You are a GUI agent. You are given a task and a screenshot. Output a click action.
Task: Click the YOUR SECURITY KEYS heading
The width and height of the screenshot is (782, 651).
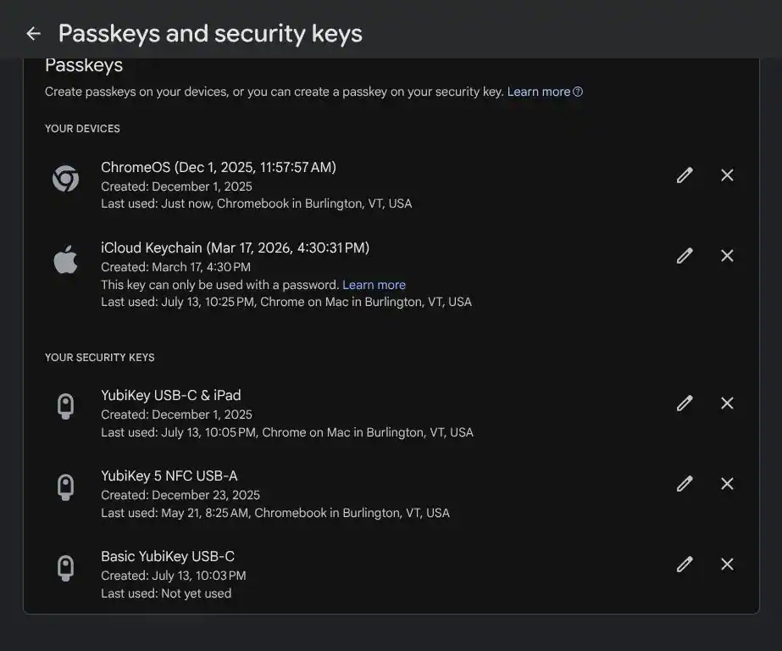pos(100,358)
